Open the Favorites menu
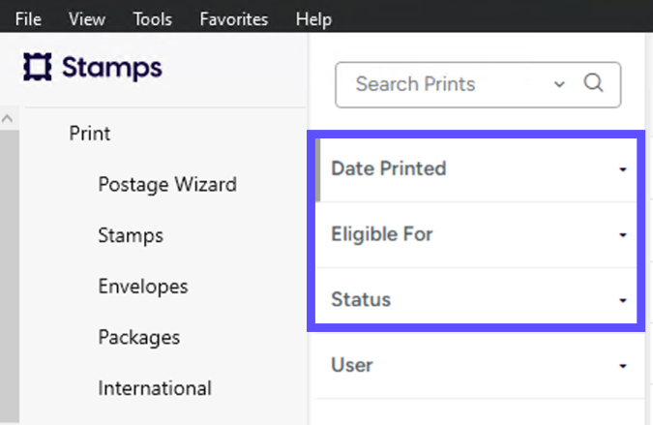Viewport: 653px width, 425px height. pyautogui.click(x=234, y=19)
